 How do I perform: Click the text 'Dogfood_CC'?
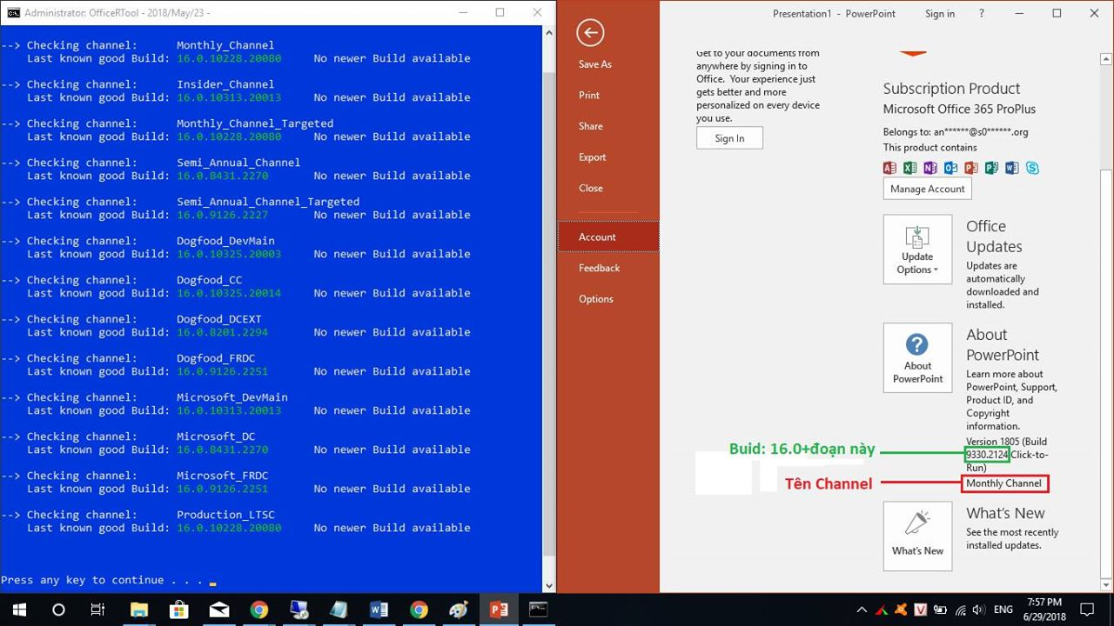[209, 280]
